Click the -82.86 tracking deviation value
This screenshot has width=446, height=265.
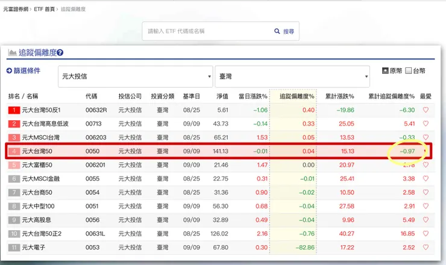pos(305,248)
